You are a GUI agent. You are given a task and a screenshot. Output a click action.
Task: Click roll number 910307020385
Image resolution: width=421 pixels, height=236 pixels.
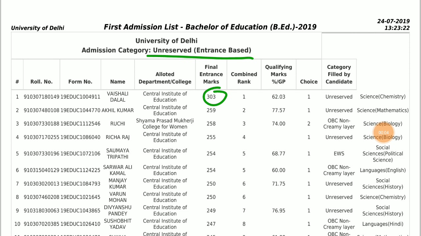pyautogui.click(x=41, y=224)
